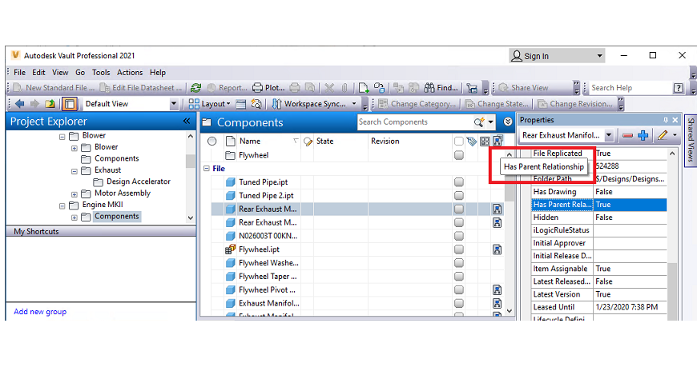The height and width of the screenshot is (391, 697).
Task: Click the new file icon with green plus
Action: point(364,88)
